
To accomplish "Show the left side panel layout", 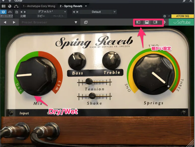I will coord(138,22).
